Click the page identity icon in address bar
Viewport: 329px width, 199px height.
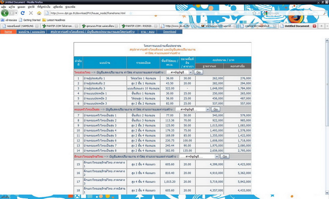47,13
